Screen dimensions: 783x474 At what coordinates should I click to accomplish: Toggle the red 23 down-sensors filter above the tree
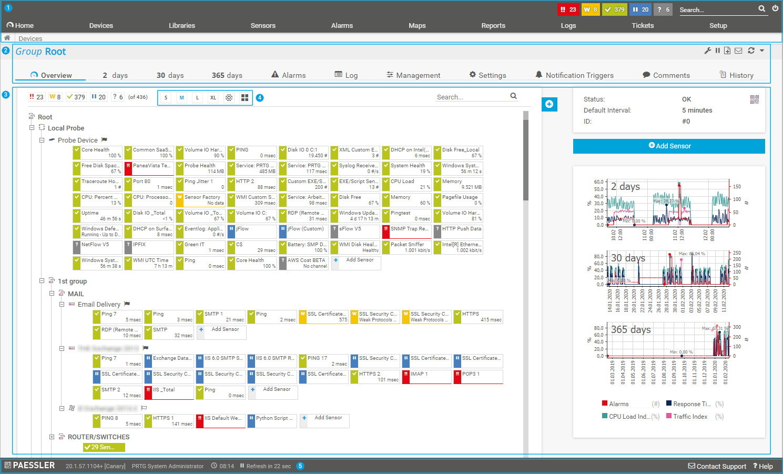(x=36, y=97)
